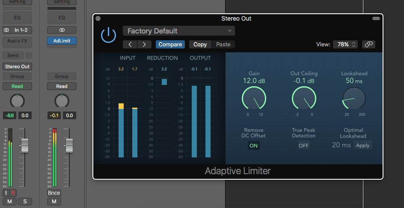Click the first channel pan knob
The width and height of the screenshot is (404, 208).
(17, 101)
